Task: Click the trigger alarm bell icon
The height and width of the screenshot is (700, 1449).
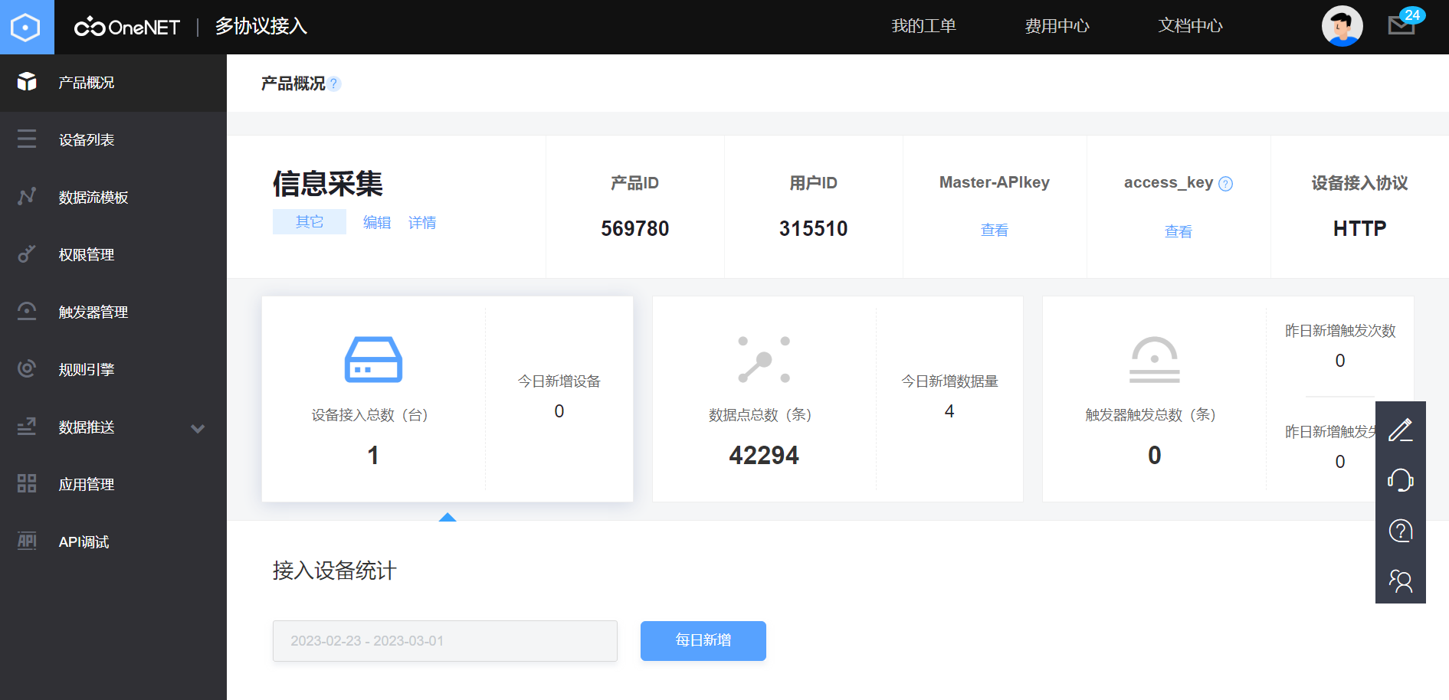Action: pyautogui.click(x=1155, y=359)
